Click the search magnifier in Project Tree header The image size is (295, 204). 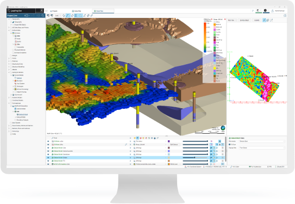point(43,16)
